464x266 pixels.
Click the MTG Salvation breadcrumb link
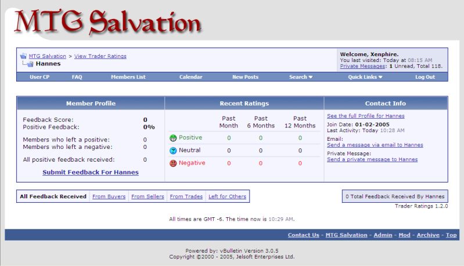point(48,56)
